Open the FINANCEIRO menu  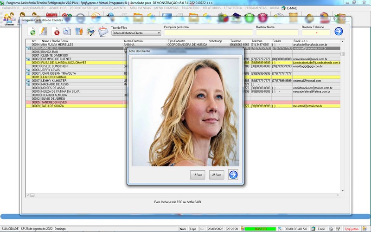pyautogui.click(x=191, y=8)
